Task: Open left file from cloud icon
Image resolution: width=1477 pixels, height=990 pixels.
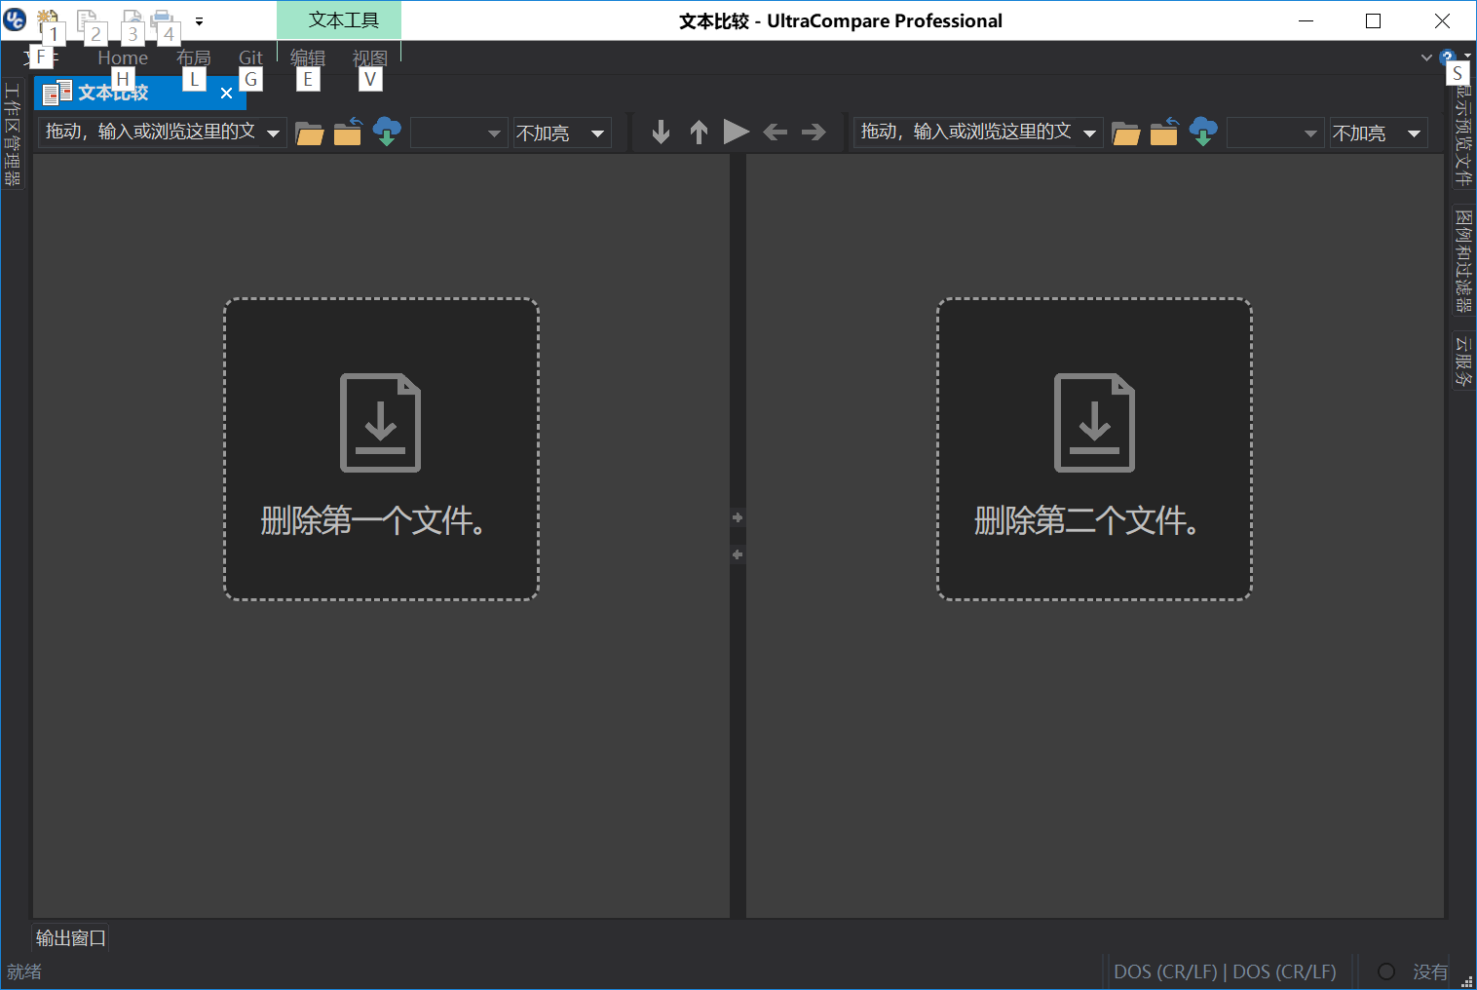Action: click(x=387, y=132)
